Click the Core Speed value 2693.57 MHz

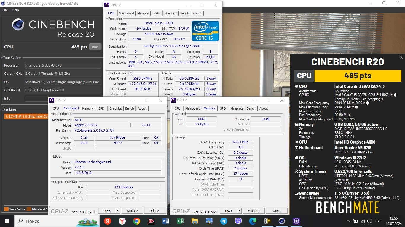click(143, 78)
